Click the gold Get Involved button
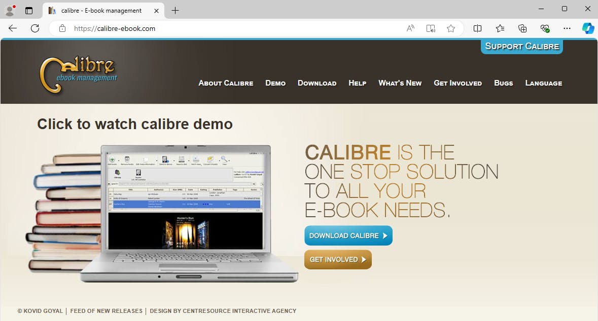This screenshot has width=598, height=321. click(338, 260)
